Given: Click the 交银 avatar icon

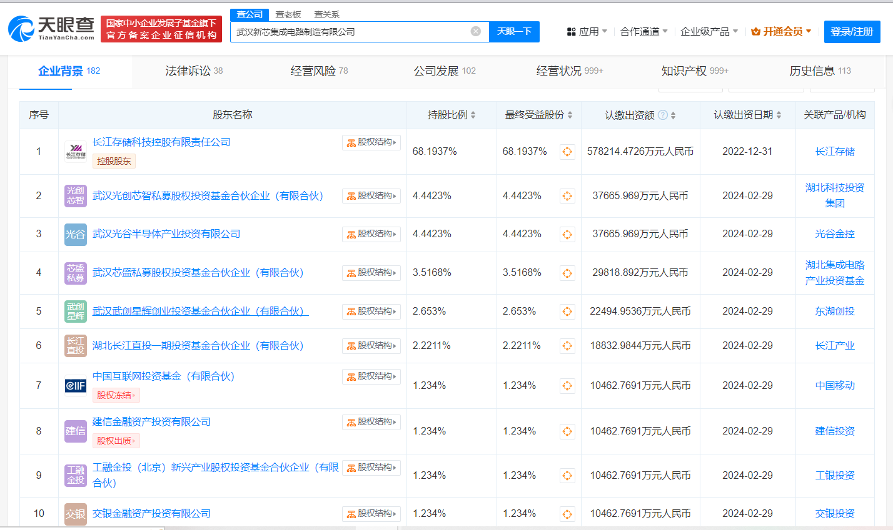Looking at the screenshot, I should click(x=76, y=514).
